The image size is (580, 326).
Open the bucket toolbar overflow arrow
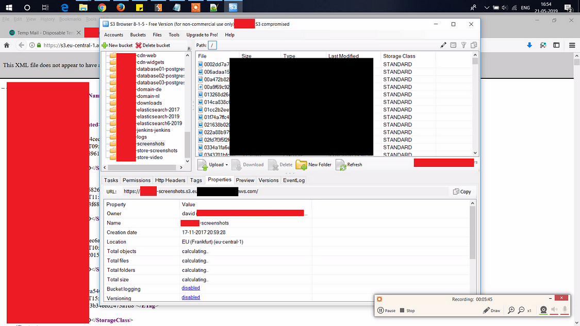[189, 48]
